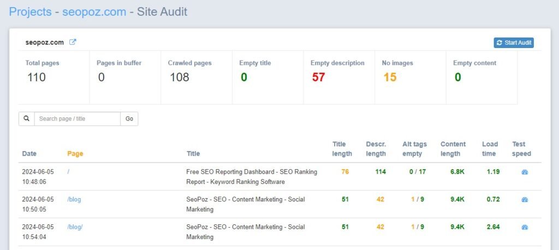Click description length value 114
Screen dimensions: 559x250
click(380, 171)
